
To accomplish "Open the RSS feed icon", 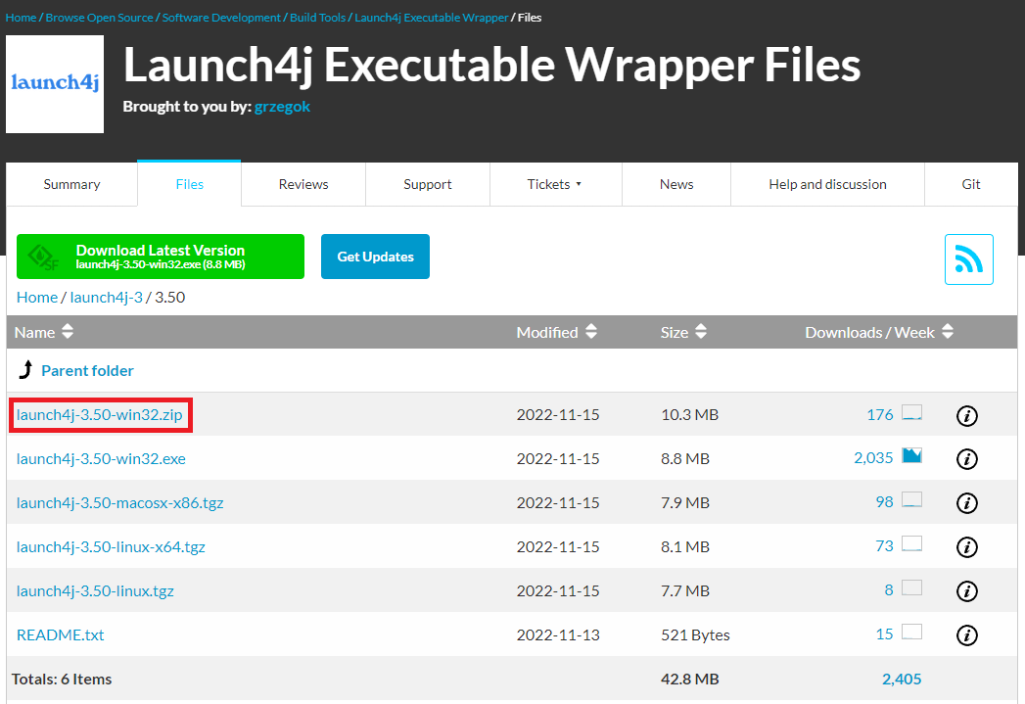I will (x=968, y=258).
